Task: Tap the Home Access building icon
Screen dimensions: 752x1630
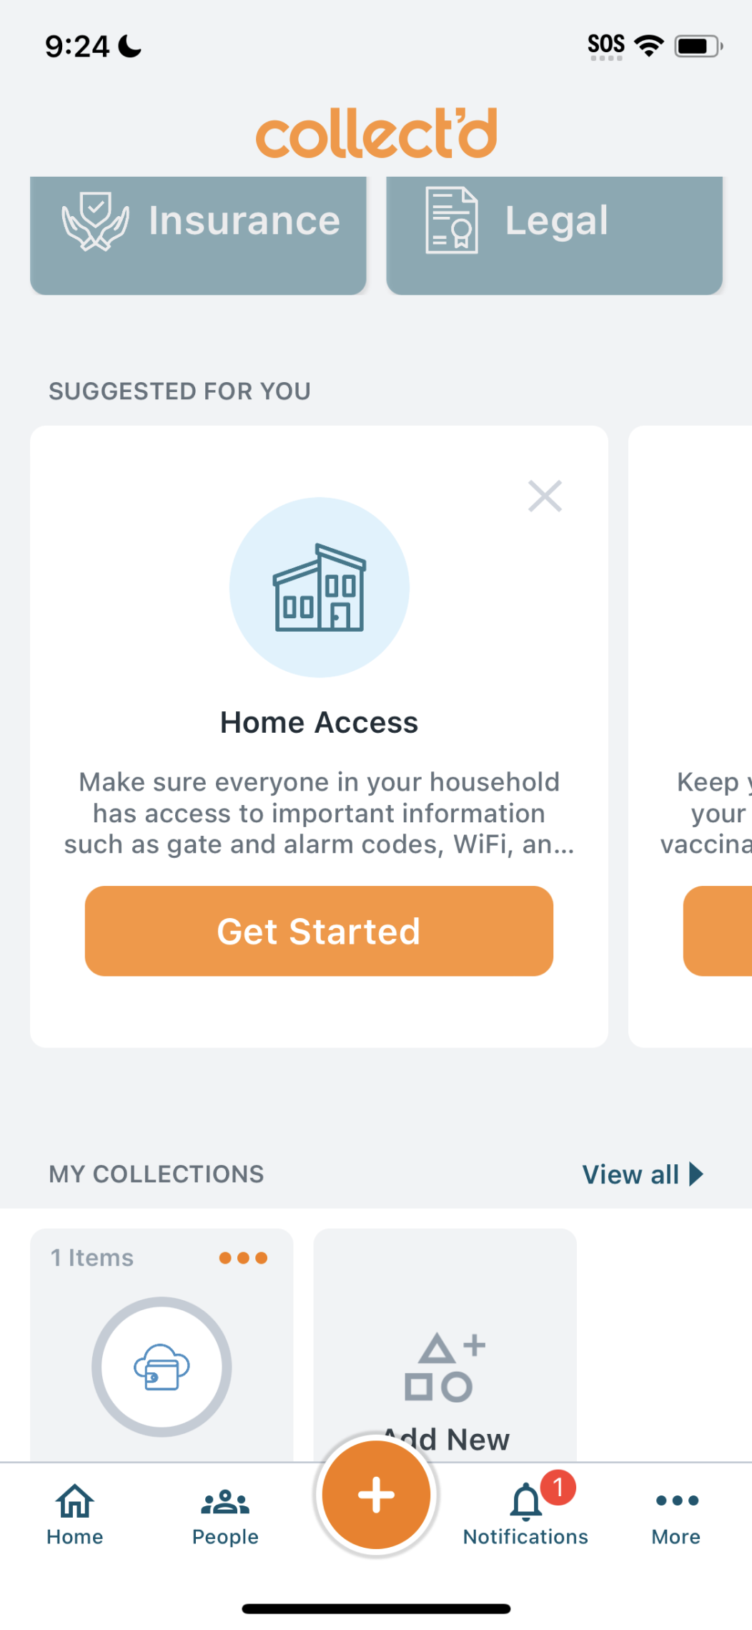Action: pyautogui.click(x=320, y=587)
